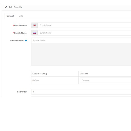Click the Sort Order label

point(22,92)
